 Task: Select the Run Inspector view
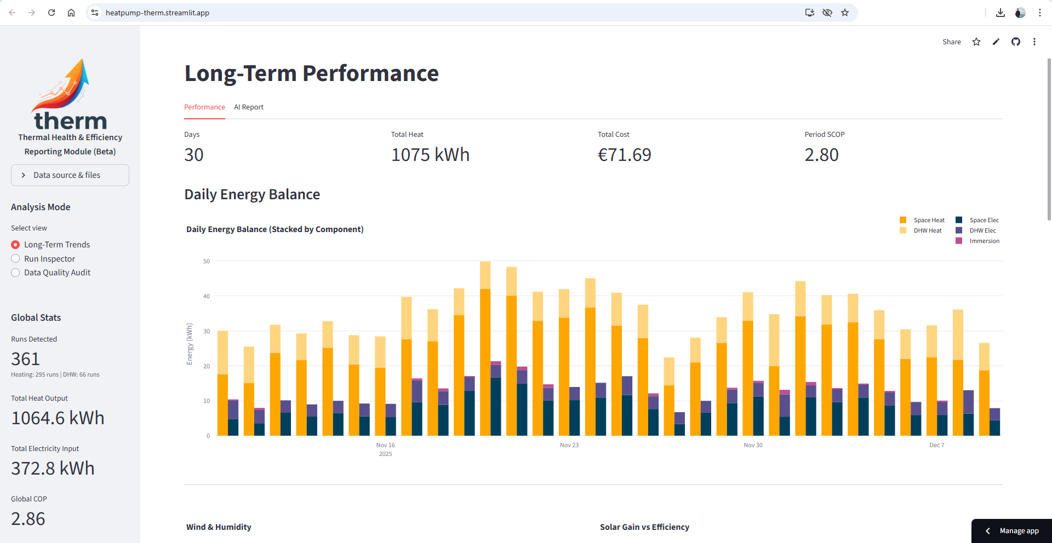click(x=15, y=259)
